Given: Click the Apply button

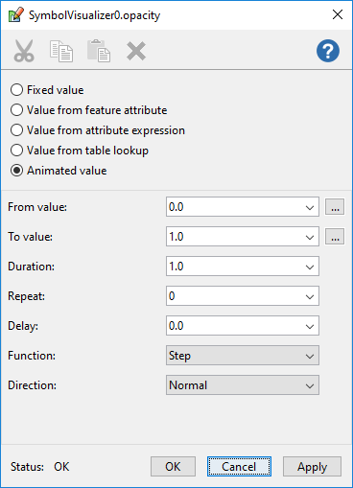Looking at the screenshot, I should tap(312, 467).
